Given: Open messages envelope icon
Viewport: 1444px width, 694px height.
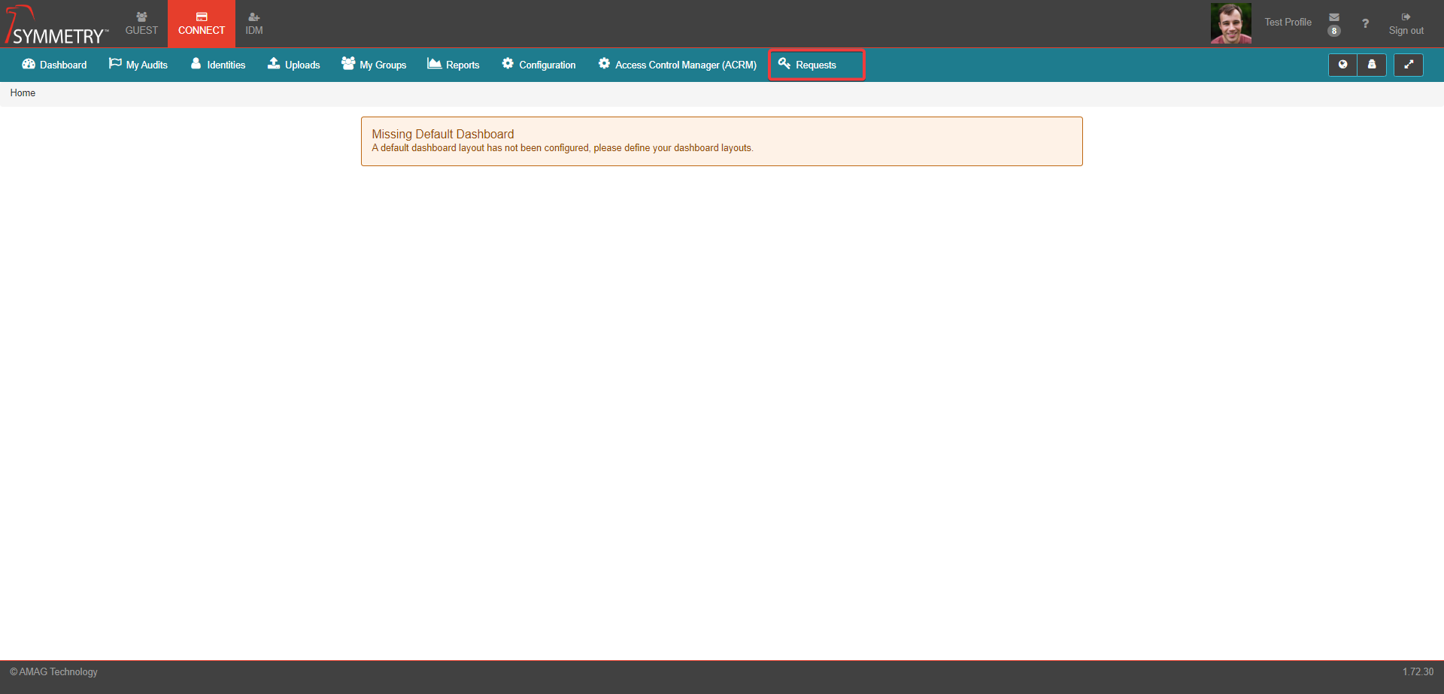Looking at the screenshot, I should click(1334, 17).
